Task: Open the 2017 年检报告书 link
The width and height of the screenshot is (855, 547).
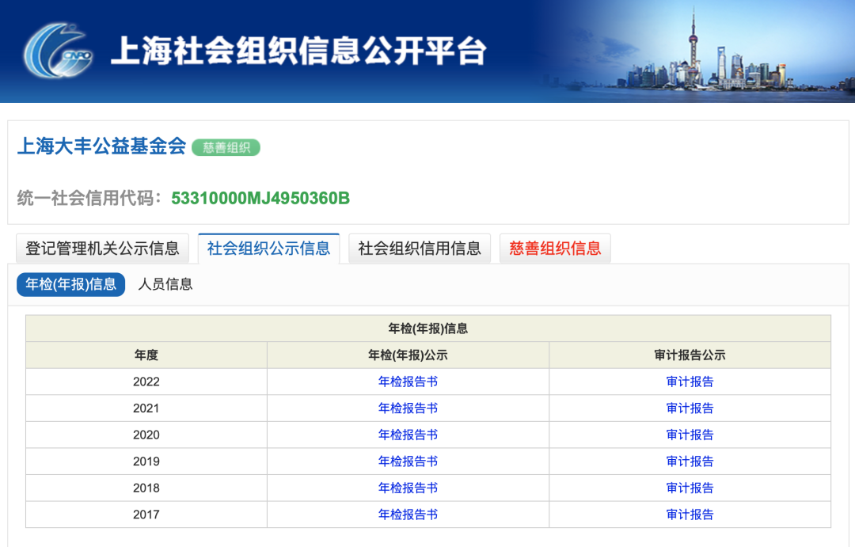Action: [x=408, y=515]
